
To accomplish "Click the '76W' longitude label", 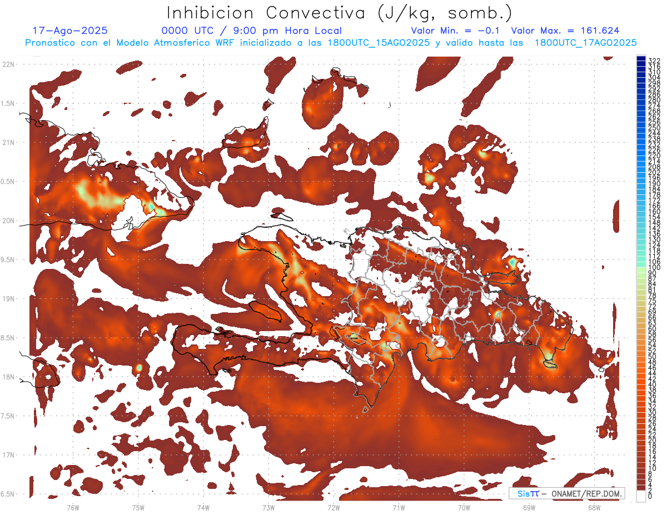I will point(73,508).
